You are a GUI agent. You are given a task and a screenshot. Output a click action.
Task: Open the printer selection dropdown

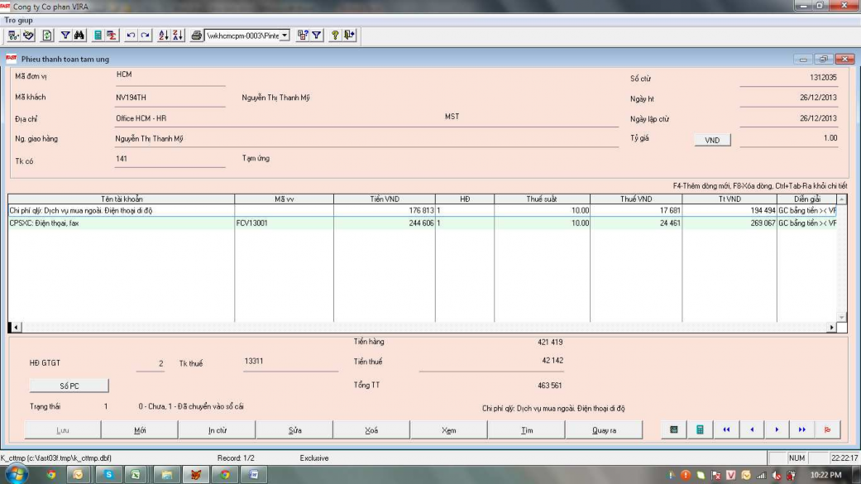pyautogui.click(x=285, y=36)
